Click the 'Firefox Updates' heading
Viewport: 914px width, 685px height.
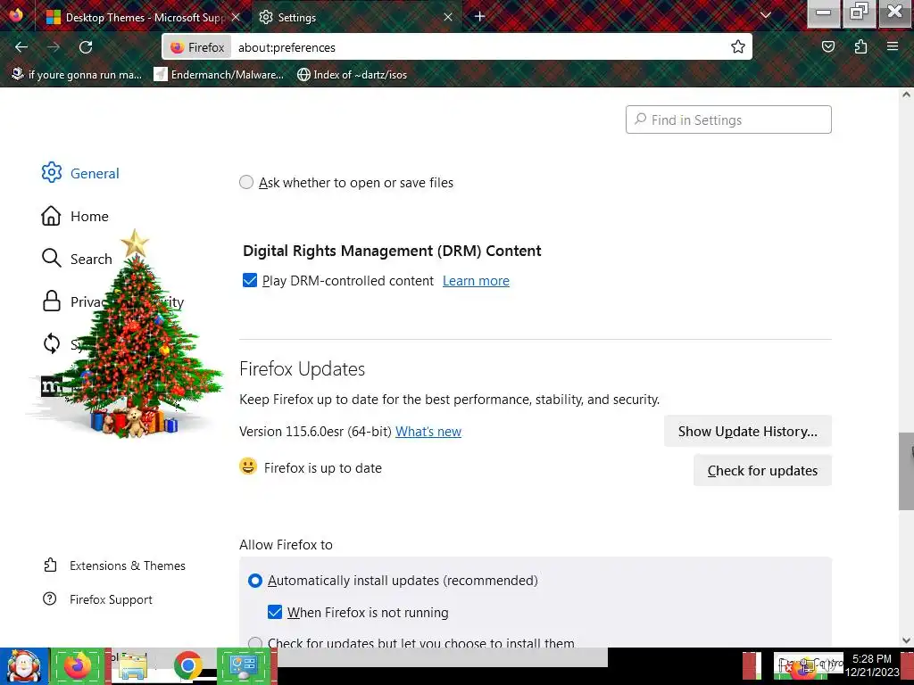tap(302, 368)
